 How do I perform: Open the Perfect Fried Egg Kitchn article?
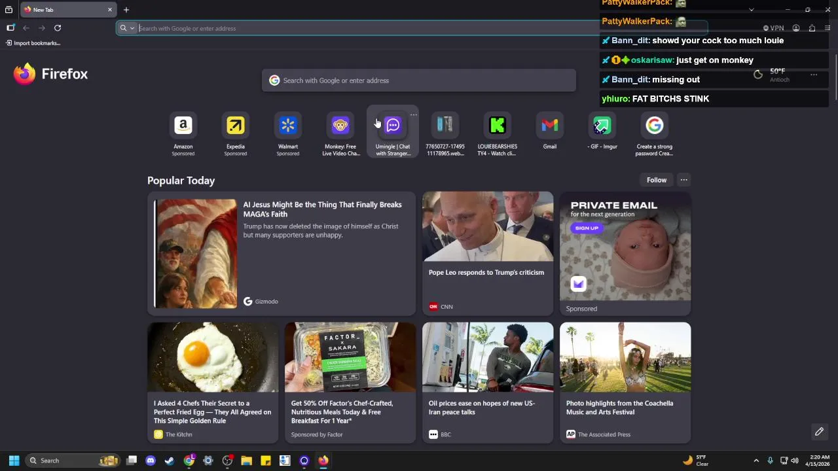tap(213, 383)
